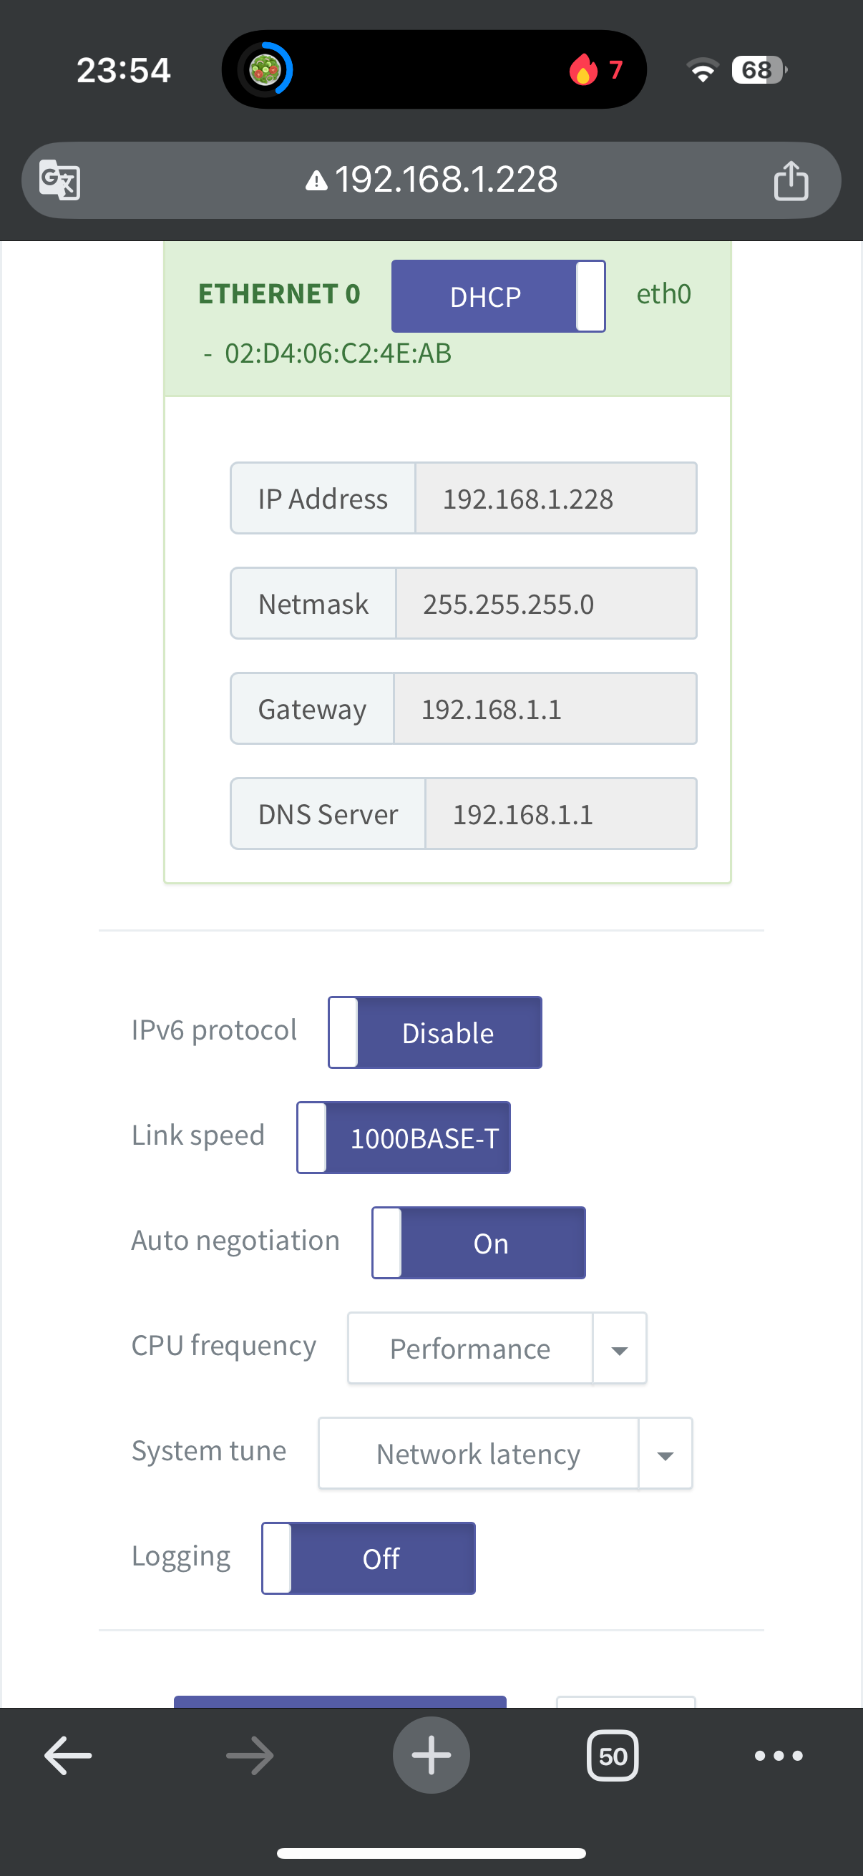Toggle the DHCP switch for Ethernet 0

(x=498, y=296)
